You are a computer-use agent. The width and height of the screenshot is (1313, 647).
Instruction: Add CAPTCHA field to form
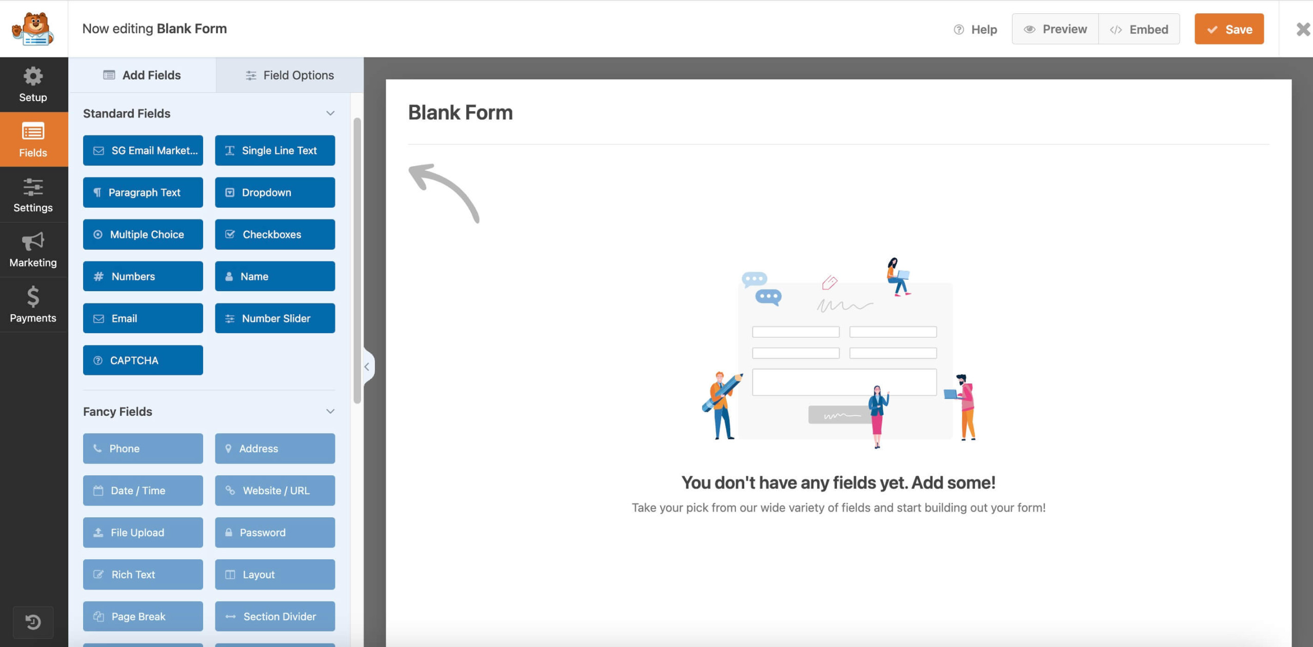click(143, 360)
